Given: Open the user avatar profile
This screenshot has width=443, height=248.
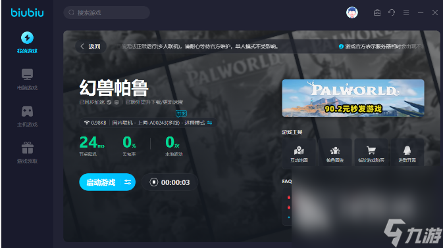Looking at the screenshot, I should tap(352, 12).
